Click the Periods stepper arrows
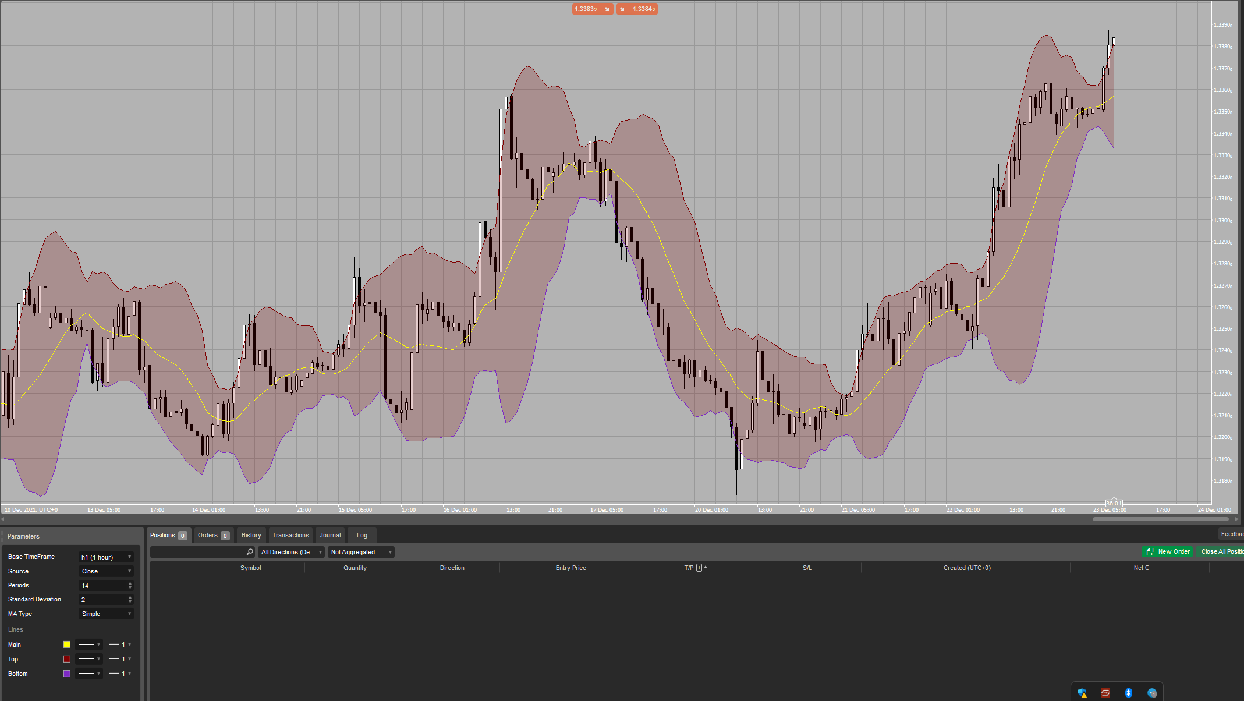1244x701 pixels. click(x=130, y=585)
